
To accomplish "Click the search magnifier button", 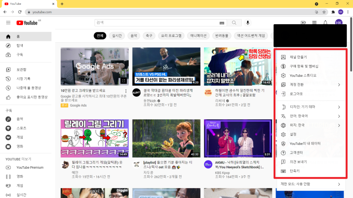I will [234, 23].
